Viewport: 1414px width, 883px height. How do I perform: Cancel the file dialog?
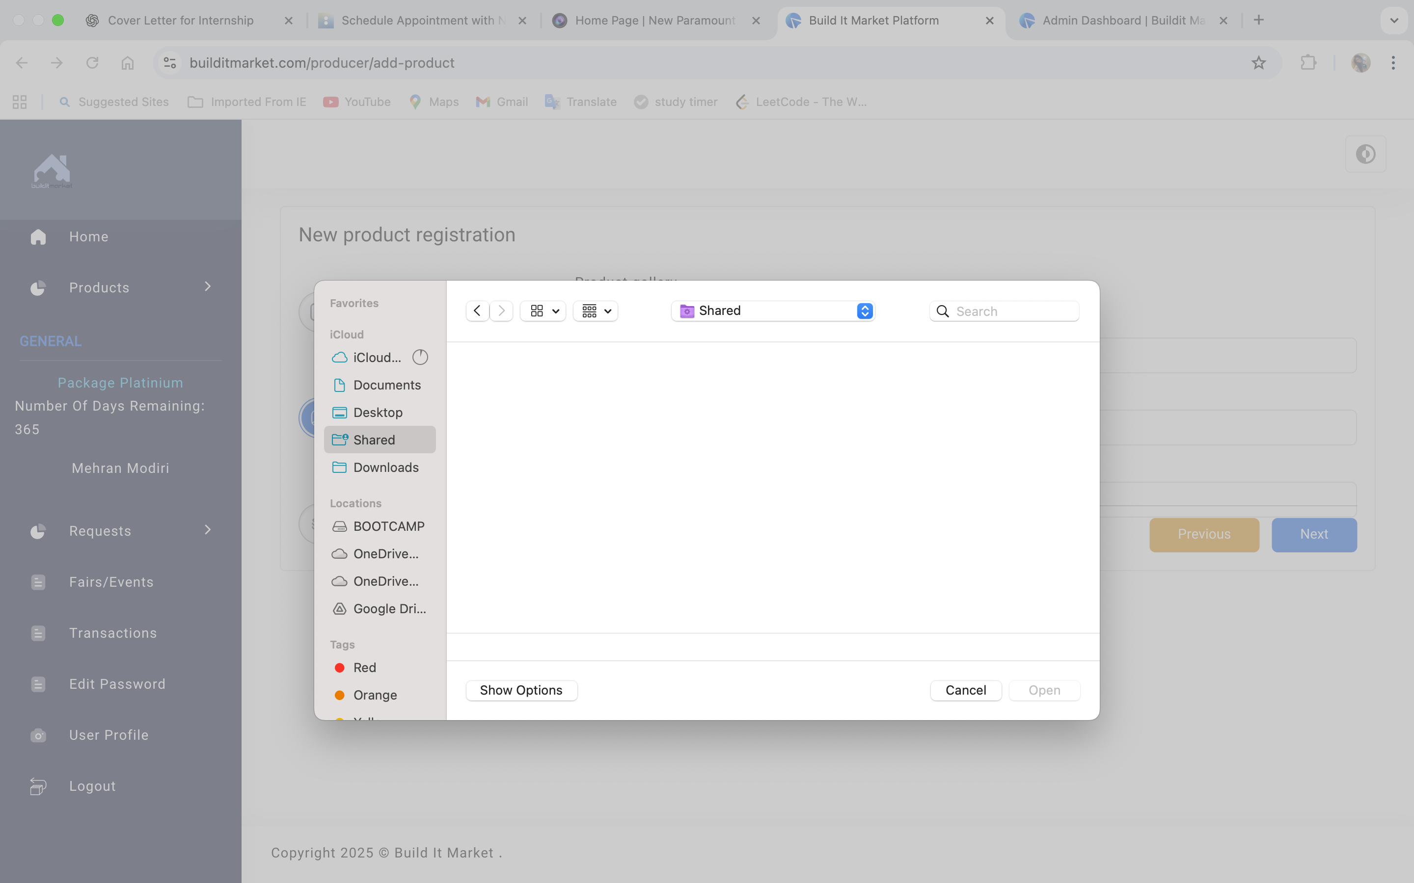click(965, 690)
